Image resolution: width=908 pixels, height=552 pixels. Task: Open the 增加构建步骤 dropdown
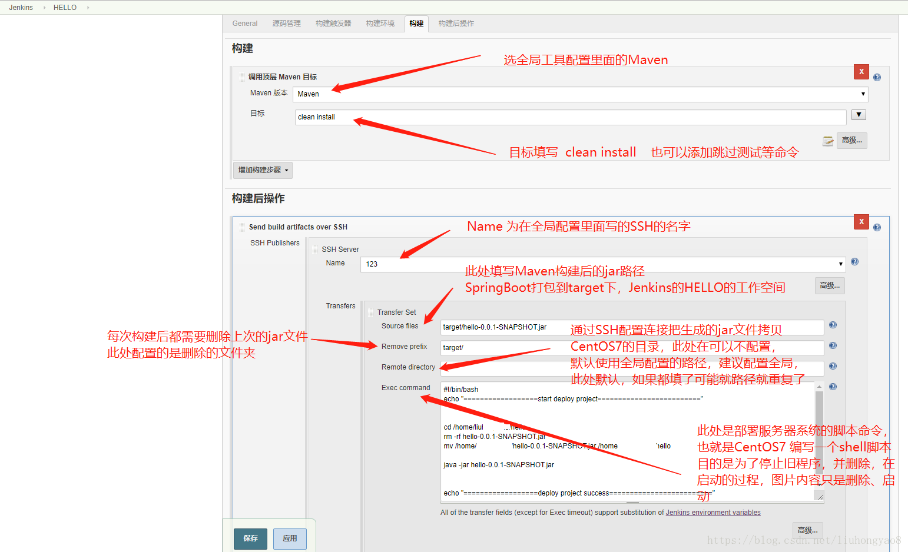pyautogui.click(x=263, y=170)
